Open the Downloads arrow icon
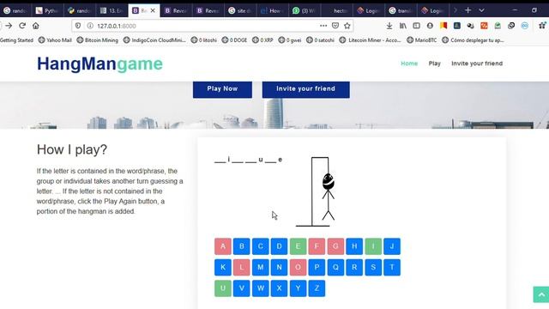 tap(389, 26)
